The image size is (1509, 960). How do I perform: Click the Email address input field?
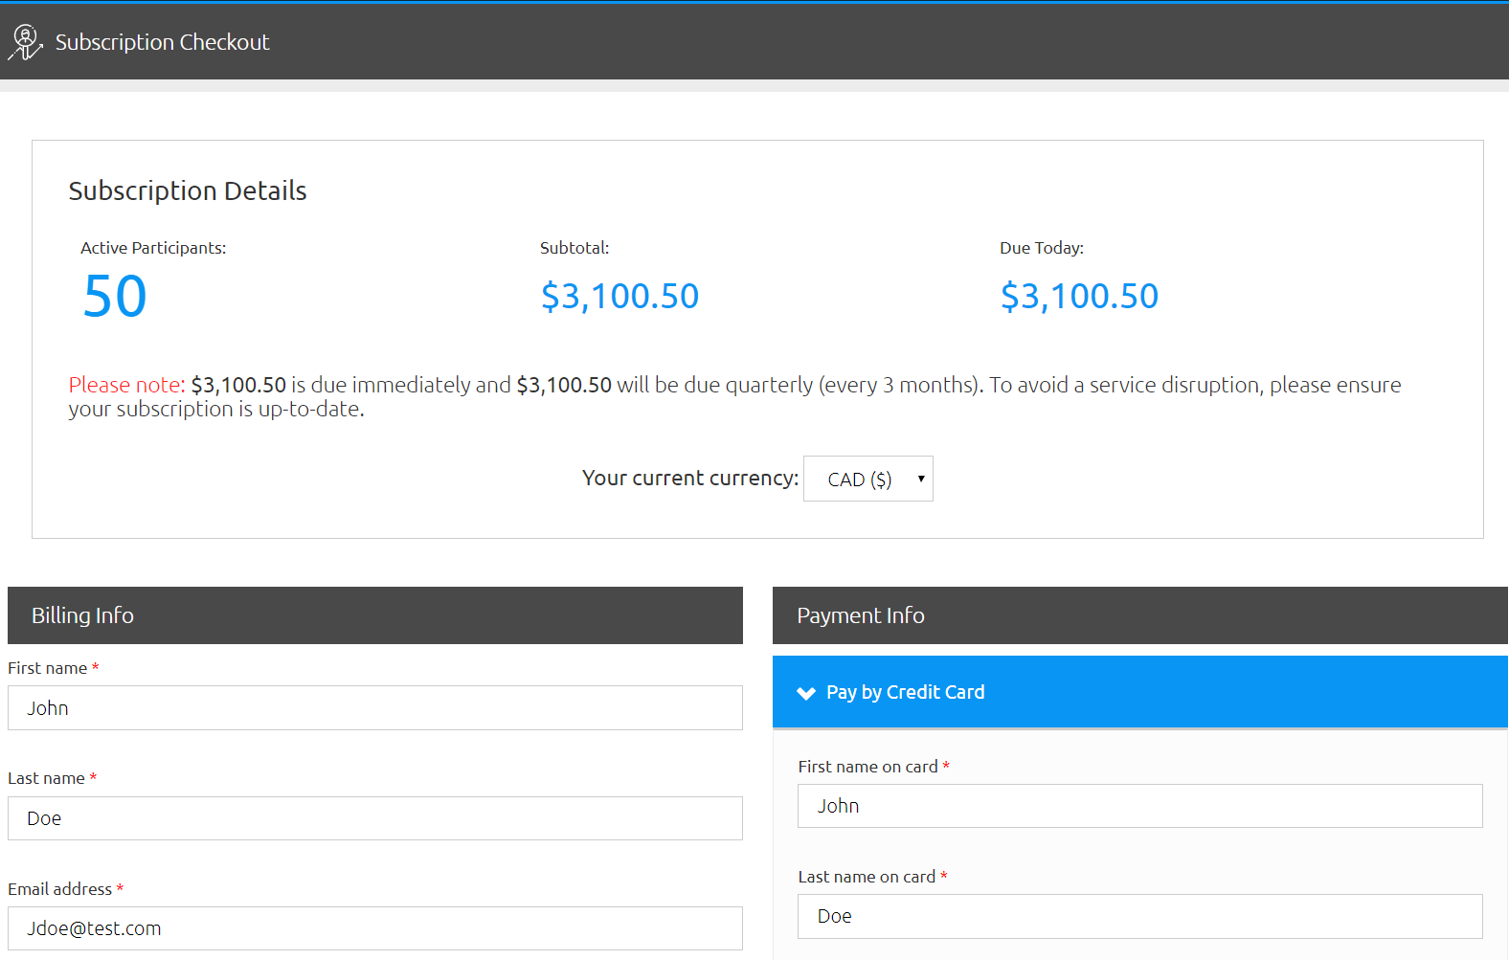(374, 928)
